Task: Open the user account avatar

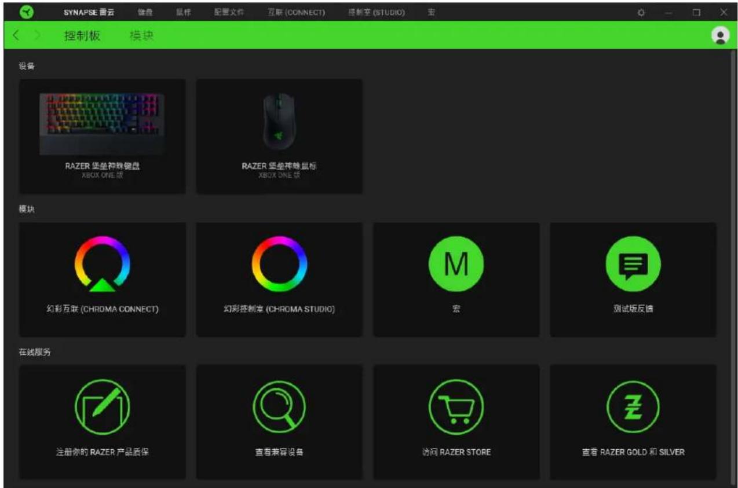Action: (x=720, y=36)
